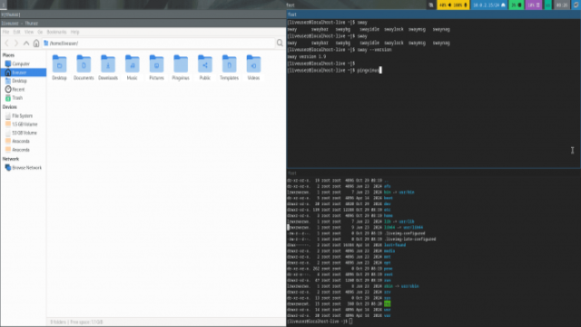Select the Desktop folder icon in file view
This screenshot has width=581, height=327.
point(59,64)
